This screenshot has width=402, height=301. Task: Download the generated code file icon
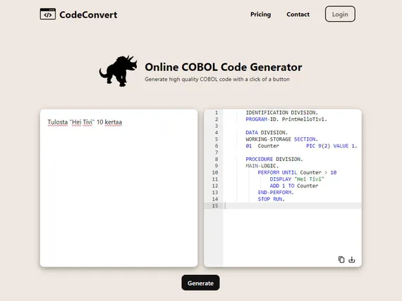point(352,260)
